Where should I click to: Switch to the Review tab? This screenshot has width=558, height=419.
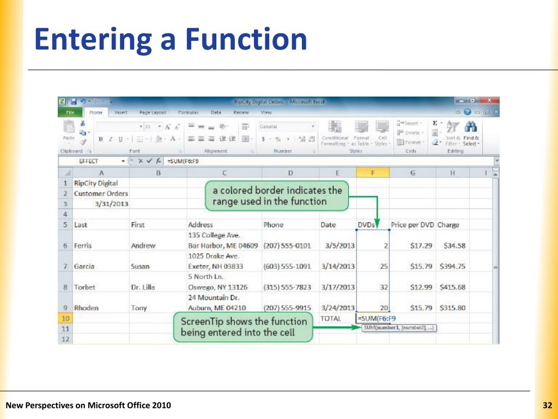click(241, 112)
